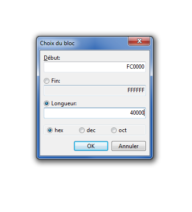Image resolution: width=192 pixels, height=212 pixels.
Task: Confirm the block selection with OK
Action: tap(91, 146)
